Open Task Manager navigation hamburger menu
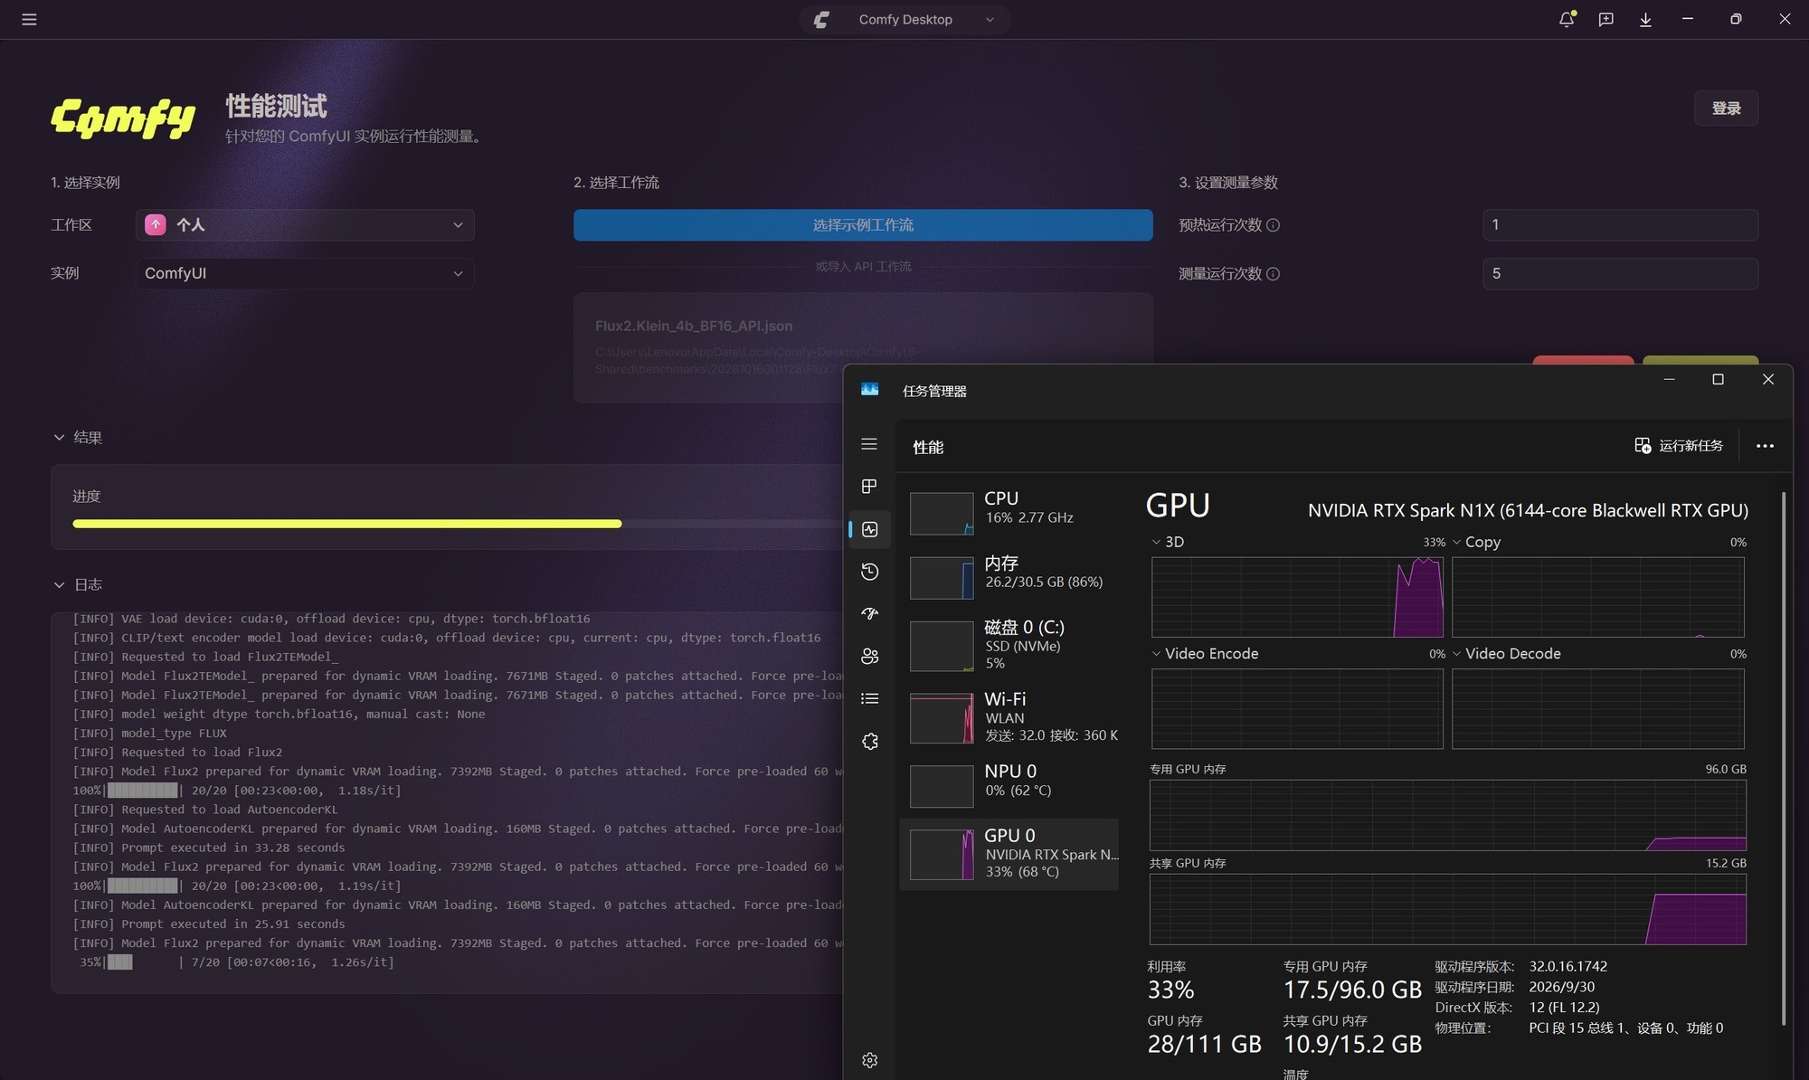The image size is (1809, 1080). [x=869, y=444]
